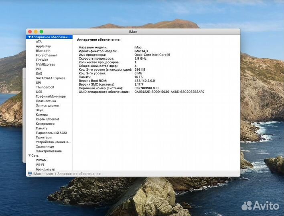The image size is (284, 216).
Task: Open the Звук entry
Action: click(x=39, y=110)
